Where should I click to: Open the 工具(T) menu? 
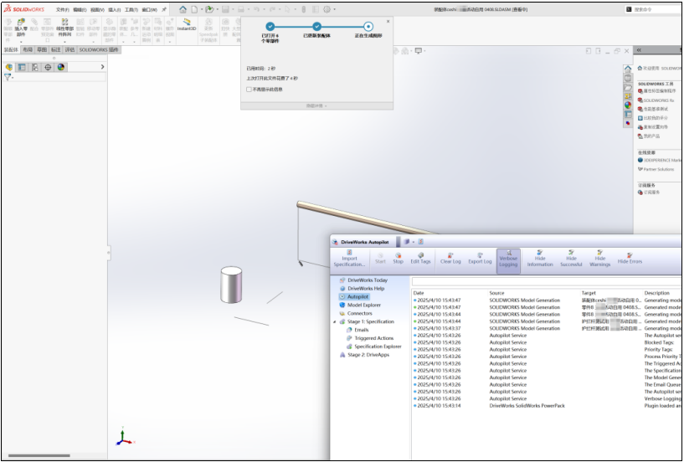coord(131,9)
